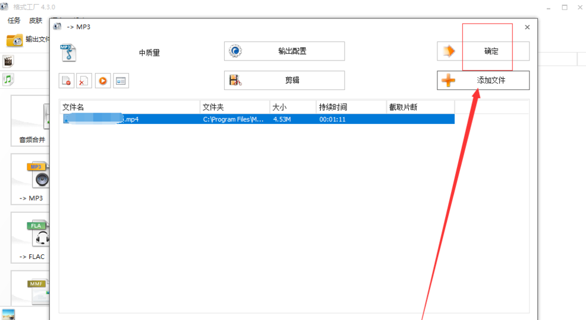Click the 输出文件夹 output folder icon
The height and width of the screenshot is (320, 586).
pyautogui.click(x=15, y=40)
